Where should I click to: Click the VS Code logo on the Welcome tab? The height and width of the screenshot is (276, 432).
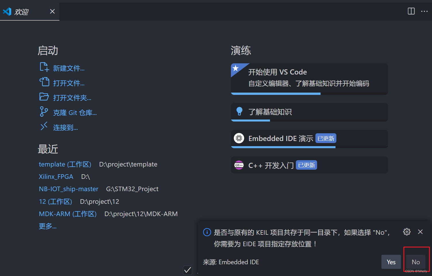(x=7, y=11)
